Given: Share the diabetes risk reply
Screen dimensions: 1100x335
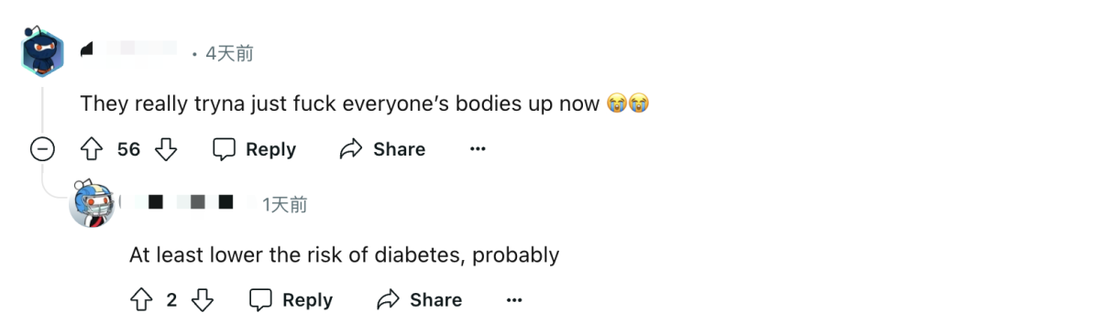Looking at the screenshot, I should [x=420, y=299].
